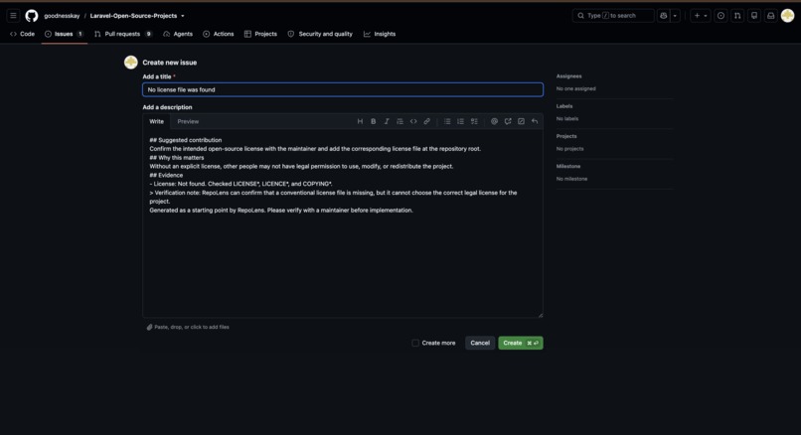Insert code formatting
This screenshot has width=801, height=435.
click(413, 121)
